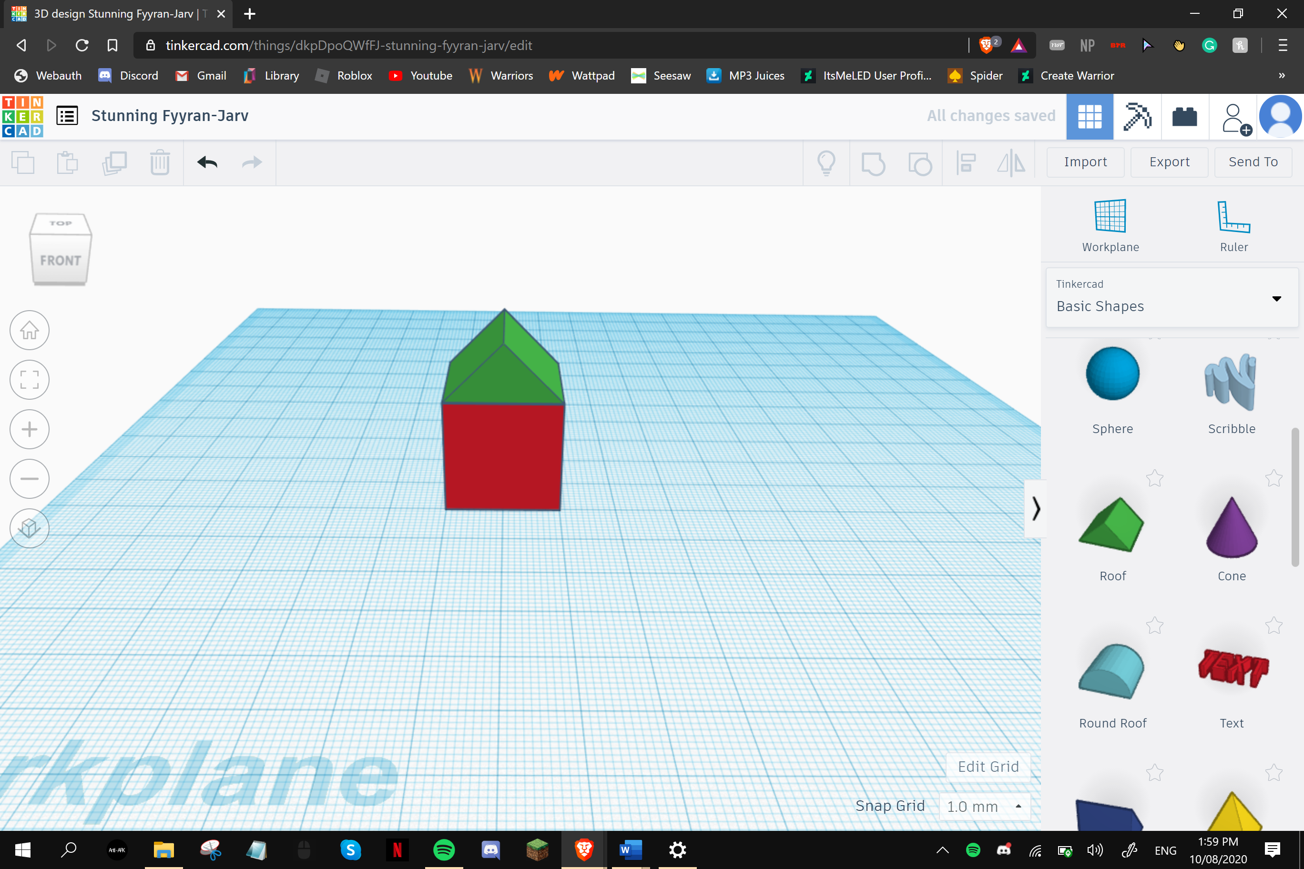Favorite the Cone shape star
Image resolution: width=1304 pixels, height=869 pixels.
point(1273,478)
